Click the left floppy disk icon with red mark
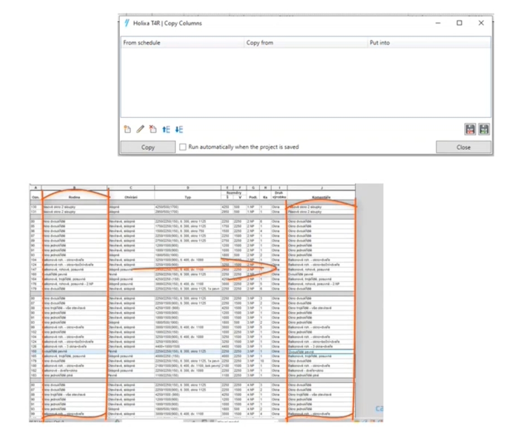 point(470,129)
